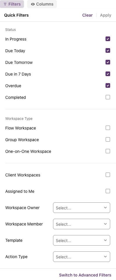Screen dimensions: 116x280
Task: Switch to Advanced Filters
Action: pos(85,275)
